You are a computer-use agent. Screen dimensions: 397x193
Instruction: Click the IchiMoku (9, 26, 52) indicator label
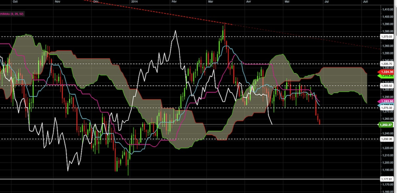pyautogui.click(x=12, y=14)
